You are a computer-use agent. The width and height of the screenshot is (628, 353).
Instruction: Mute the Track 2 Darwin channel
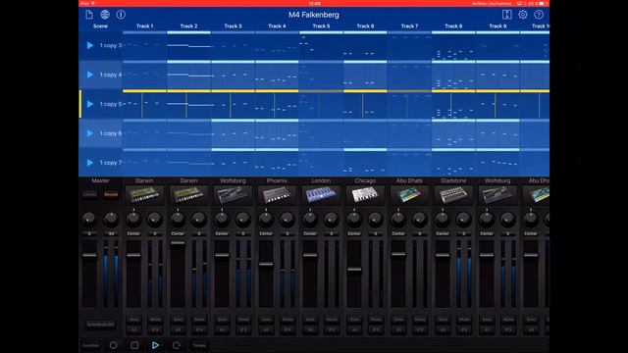[x=199, y=320]
